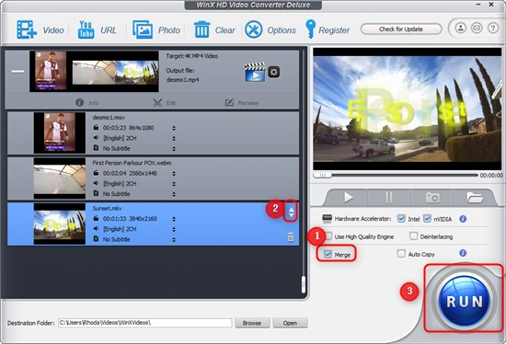
Task: Close the WinX converter window
Action: coord(491,5)
